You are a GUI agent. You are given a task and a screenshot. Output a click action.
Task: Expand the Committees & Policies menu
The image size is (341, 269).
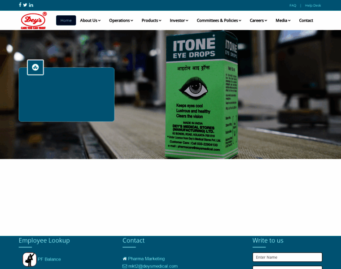[x=219, y=20]
